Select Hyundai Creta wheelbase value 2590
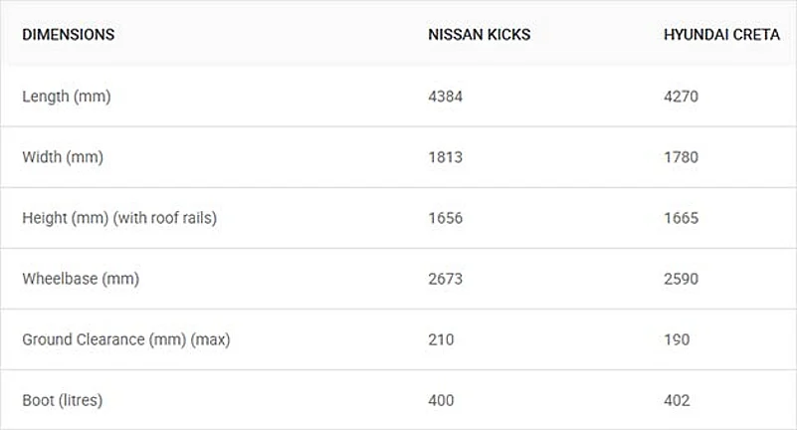The width and height of the screenshot is (797, 430). [682, 279]
